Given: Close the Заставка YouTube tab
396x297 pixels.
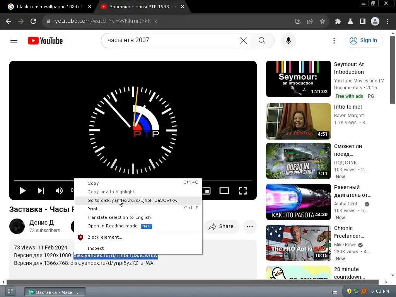Looking at the screenshot, I should click(x=183, y=7).
